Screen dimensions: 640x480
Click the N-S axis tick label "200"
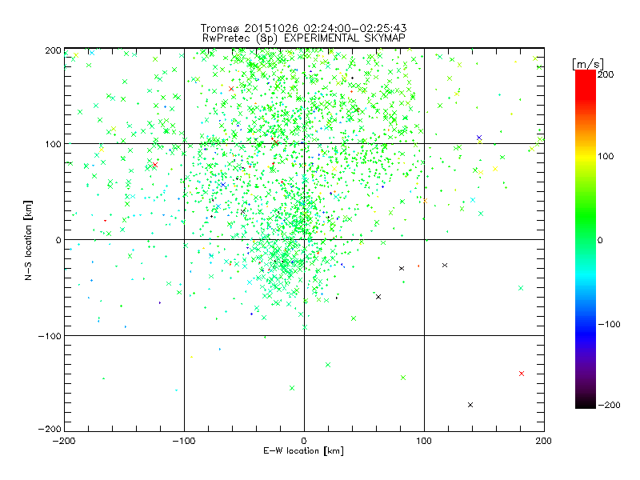(x=53, y=50)
